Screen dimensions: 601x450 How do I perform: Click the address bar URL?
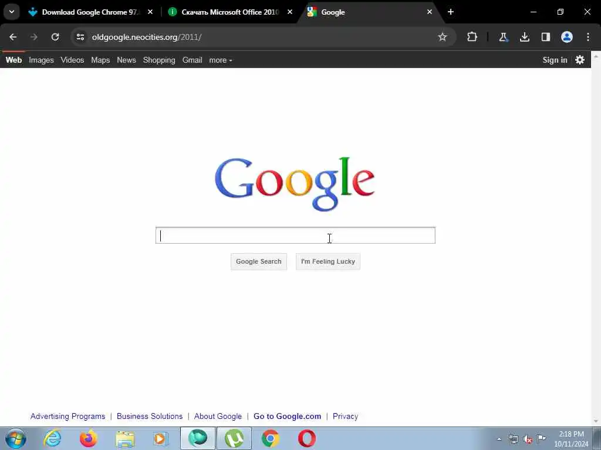pos(147,37)
